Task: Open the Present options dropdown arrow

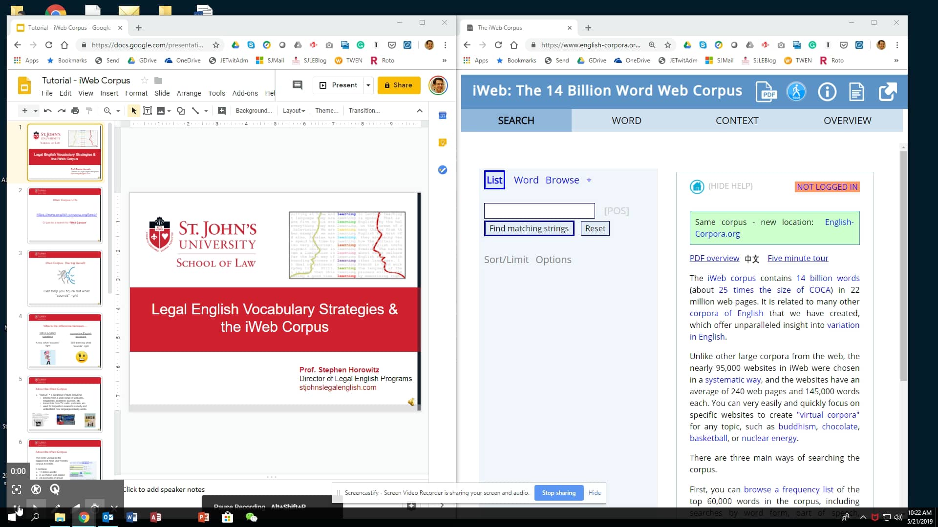Action: click(x=368, y=85)
